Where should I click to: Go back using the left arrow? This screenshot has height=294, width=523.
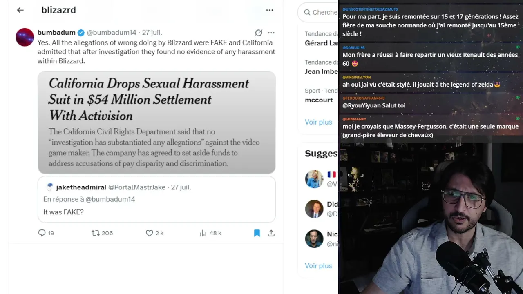[x=20, y=10]
